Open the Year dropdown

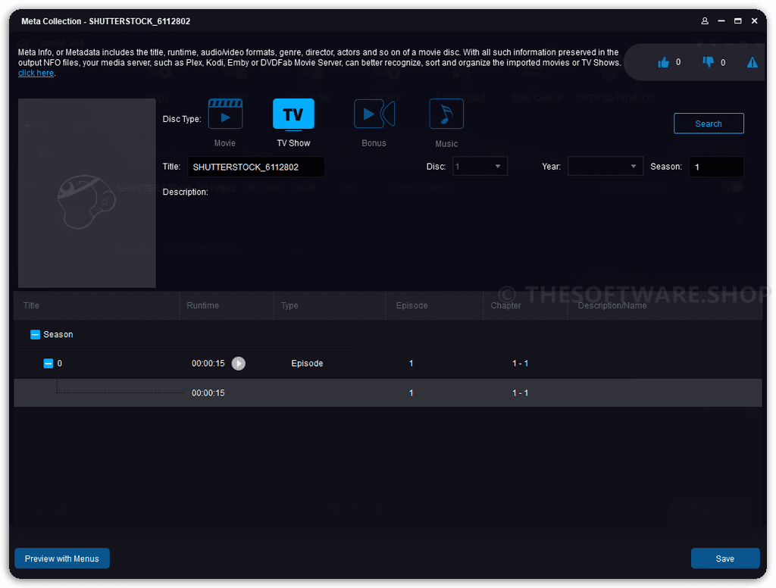tap(605, 166)
